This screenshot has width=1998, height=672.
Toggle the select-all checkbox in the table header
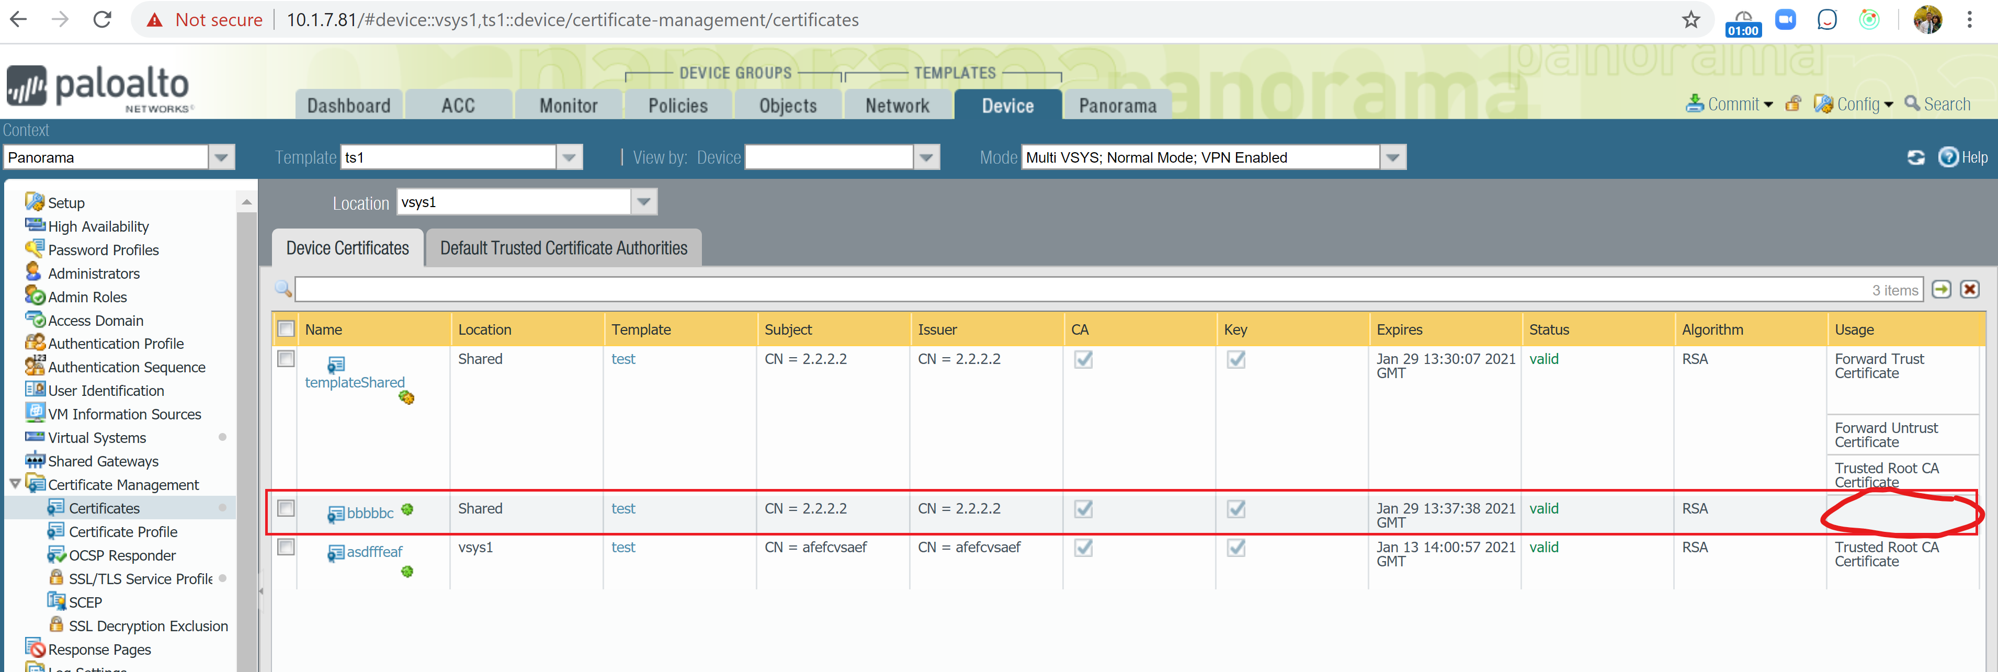285,328
